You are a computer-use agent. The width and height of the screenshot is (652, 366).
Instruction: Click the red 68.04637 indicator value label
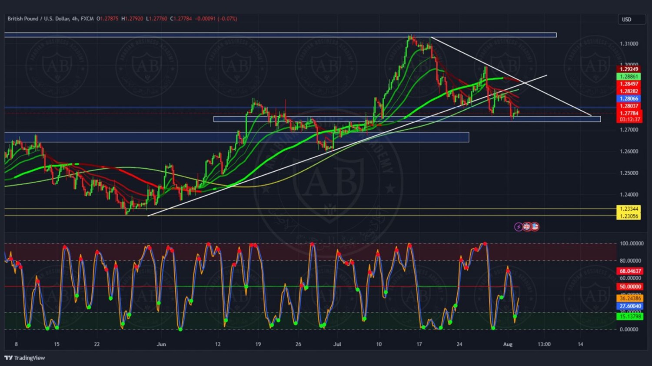tap(630, 271)
